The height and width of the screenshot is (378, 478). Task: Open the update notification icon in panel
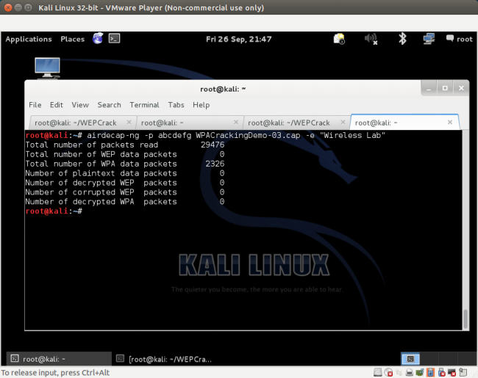[339, 39]
